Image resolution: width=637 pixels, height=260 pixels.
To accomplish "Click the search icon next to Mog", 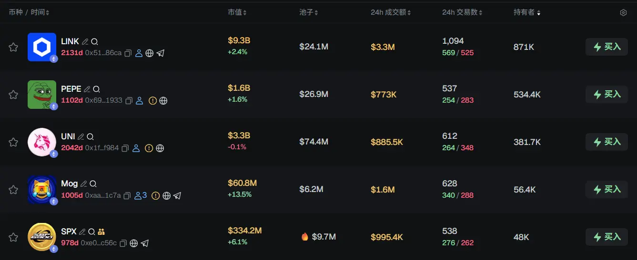I will [93, 184].
